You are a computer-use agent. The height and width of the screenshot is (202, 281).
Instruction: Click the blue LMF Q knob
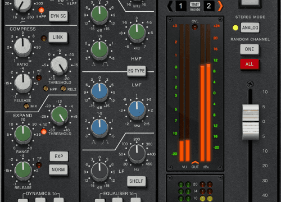tap(99, 127)
